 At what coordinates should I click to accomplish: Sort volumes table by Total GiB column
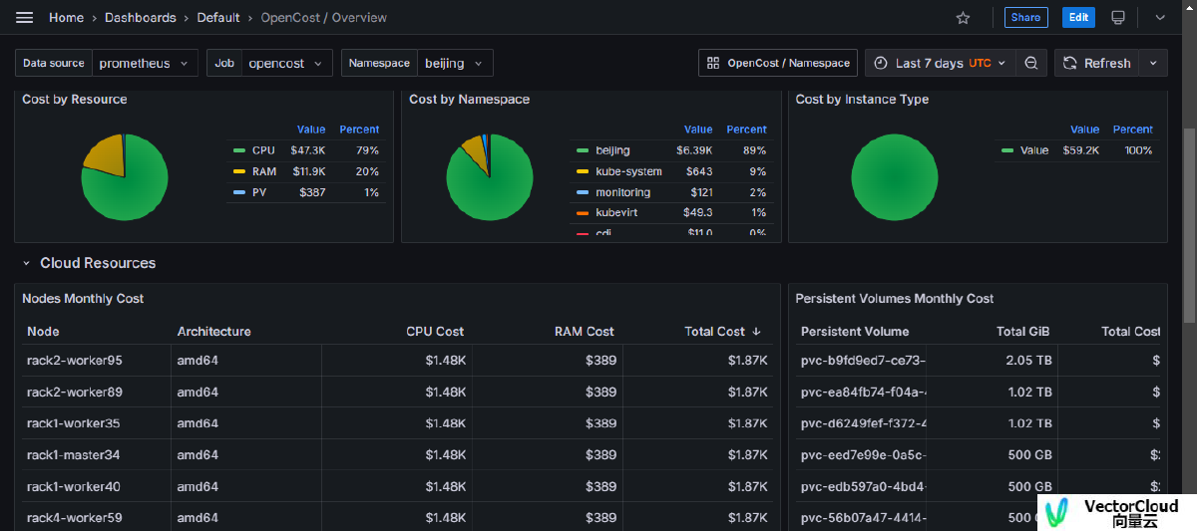(x=1022, y=332)
